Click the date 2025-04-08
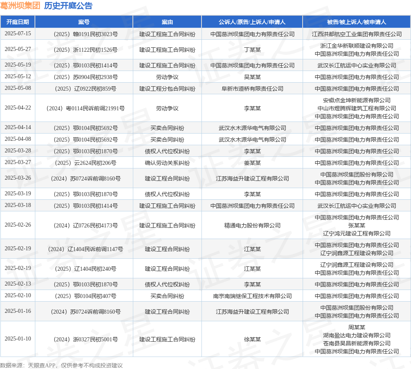This screenshot has height=369, width=411. (x=18, y=139)
